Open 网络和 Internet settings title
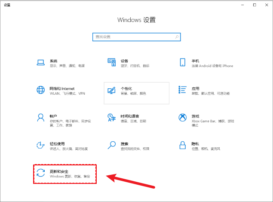Screen dimensions: 273x202 [x=62, y=89]
